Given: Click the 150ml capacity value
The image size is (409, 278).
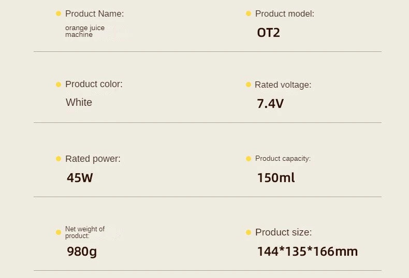Looking at the screenshot, I should click(x=276, y=178).
